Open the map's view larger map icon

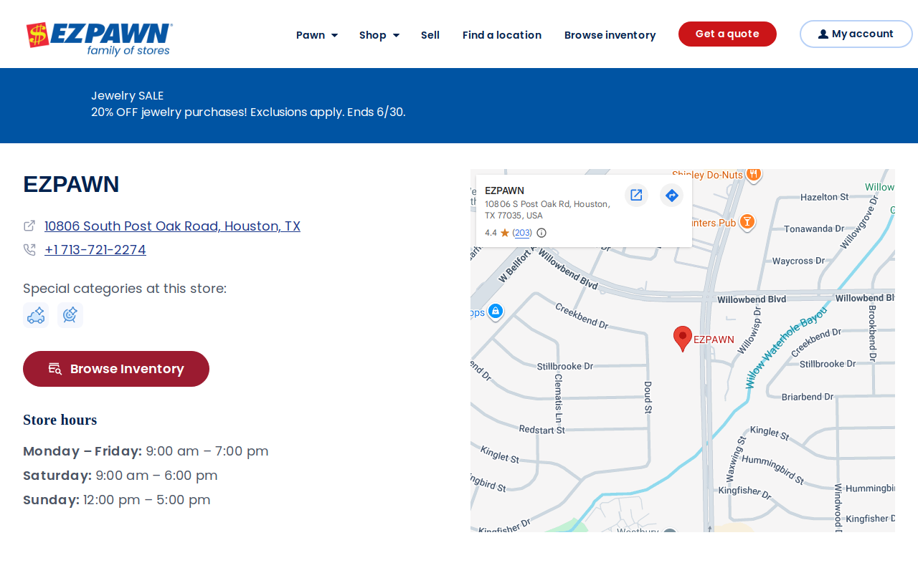pyautogui.click(x=636, y=195)
